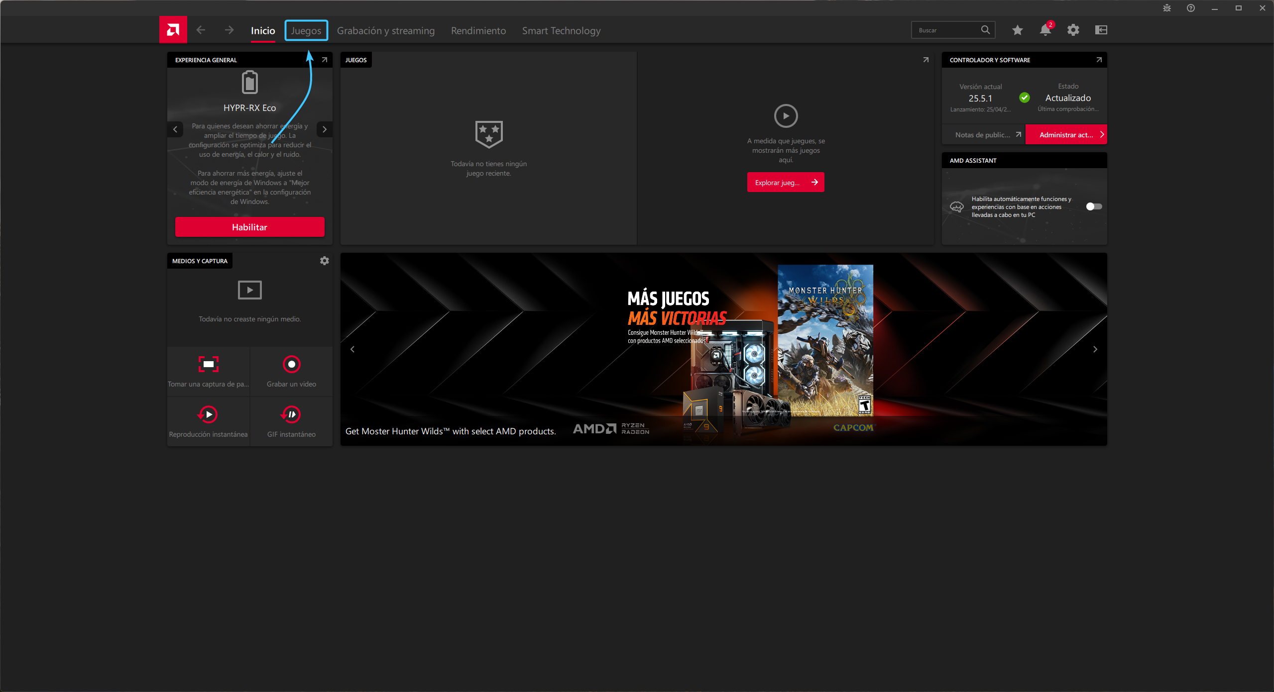Image resolution: width=1274 pixels, height=692 pixels.
Task: Expand Experiencia General panel arrow
Action: 324,60
